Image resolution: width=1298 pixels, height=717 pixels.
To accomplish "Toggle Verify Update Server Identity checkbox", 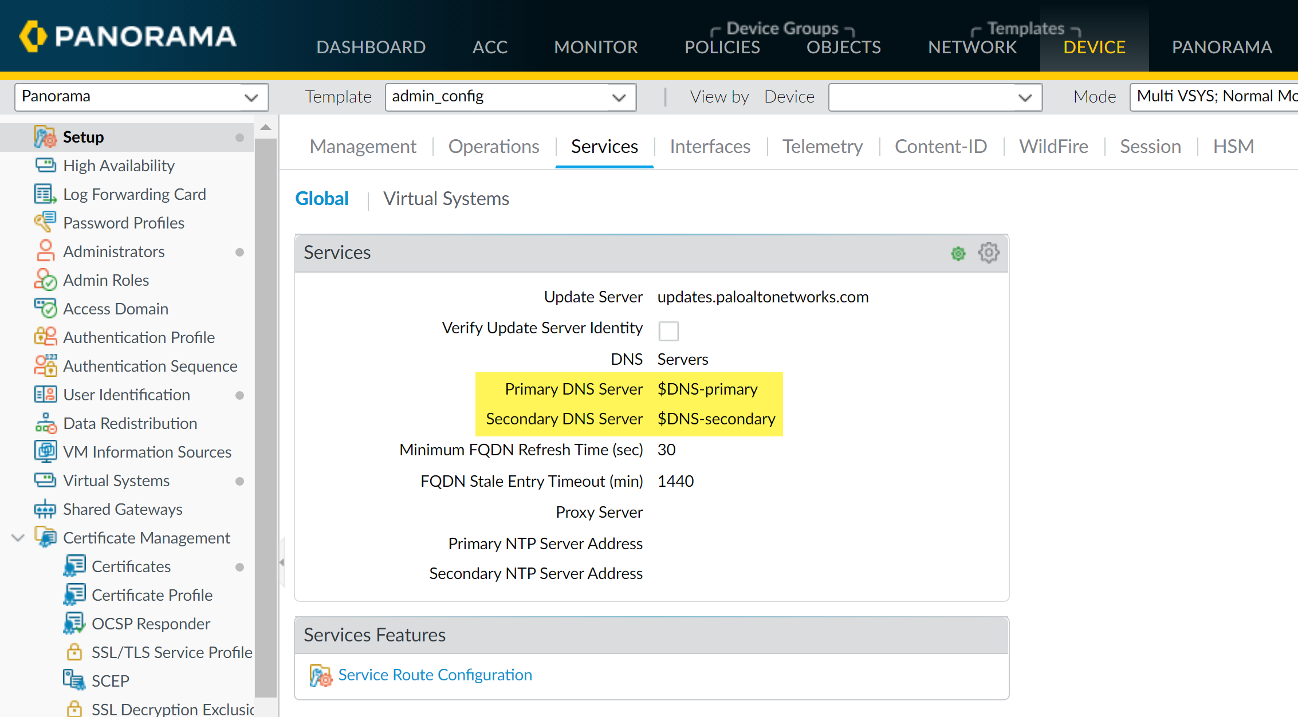I will point(668,330).
